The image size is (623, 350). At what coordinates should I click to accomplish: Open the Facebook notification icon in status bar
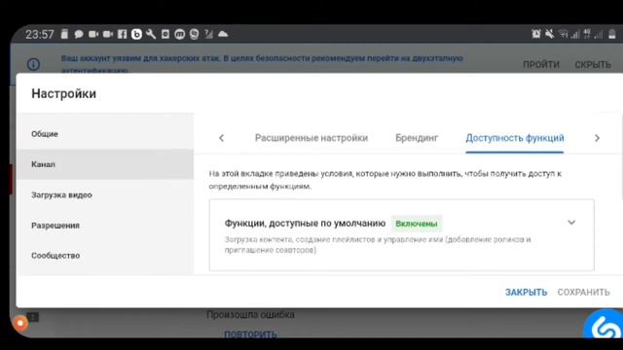click(x=122, y=34)
